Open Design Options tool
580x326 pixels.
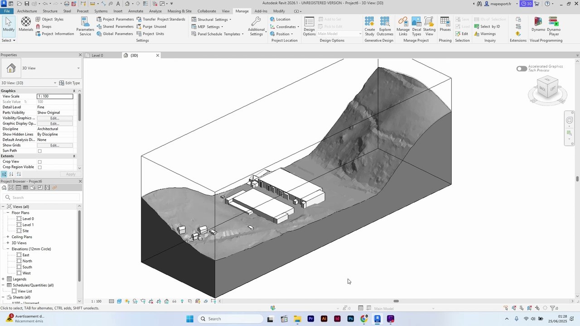point(309,27)
